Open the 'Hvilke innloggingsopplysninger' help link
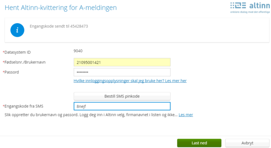This screenshot has width=271, height=148. click(130, 81)
